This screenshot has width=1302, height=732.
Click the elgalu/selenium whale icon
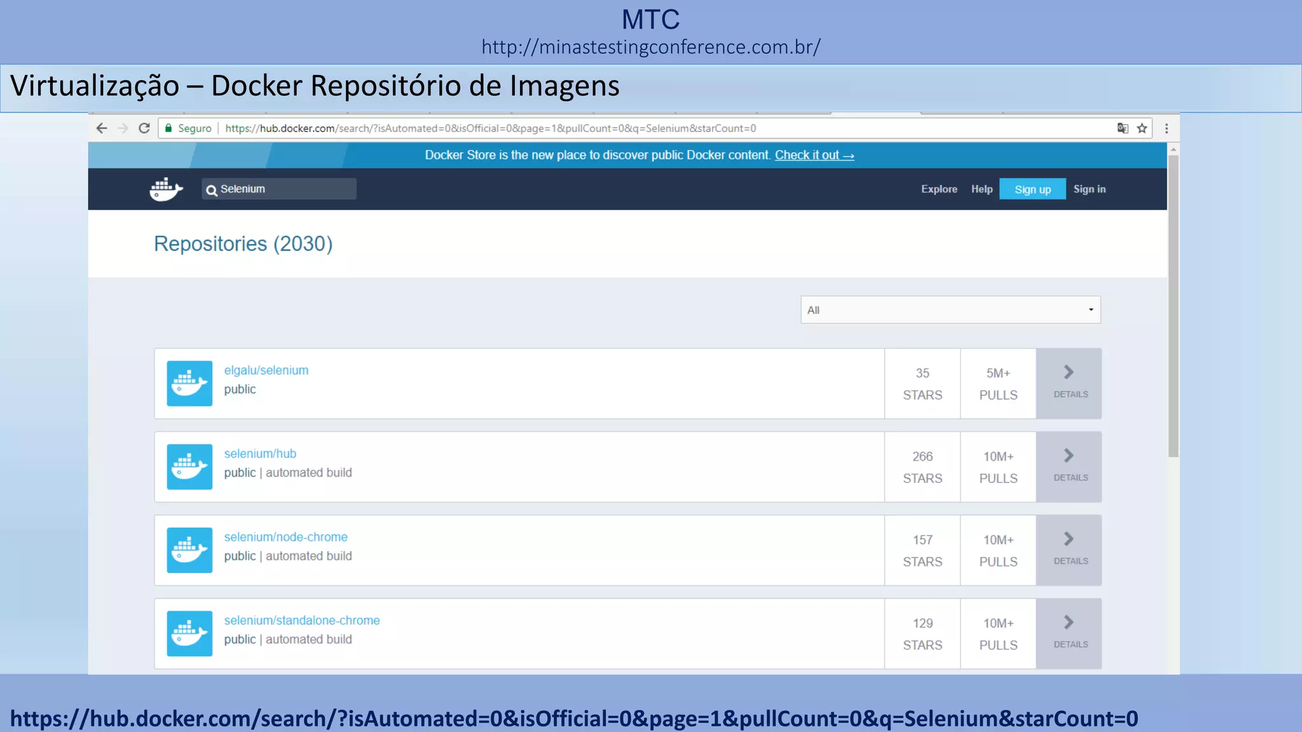click(189, 383)
